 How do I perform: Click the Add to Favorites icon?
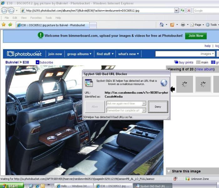pos(10,24)
